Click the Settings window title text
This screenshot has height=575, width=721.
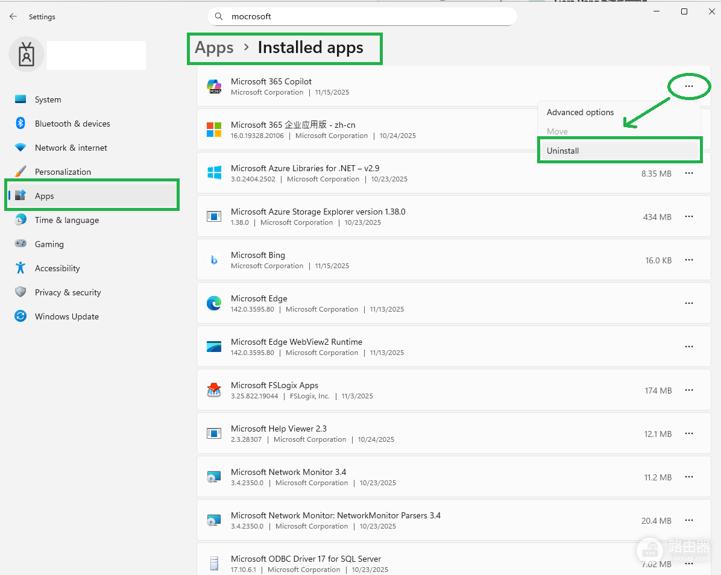[x=42, y=17]
